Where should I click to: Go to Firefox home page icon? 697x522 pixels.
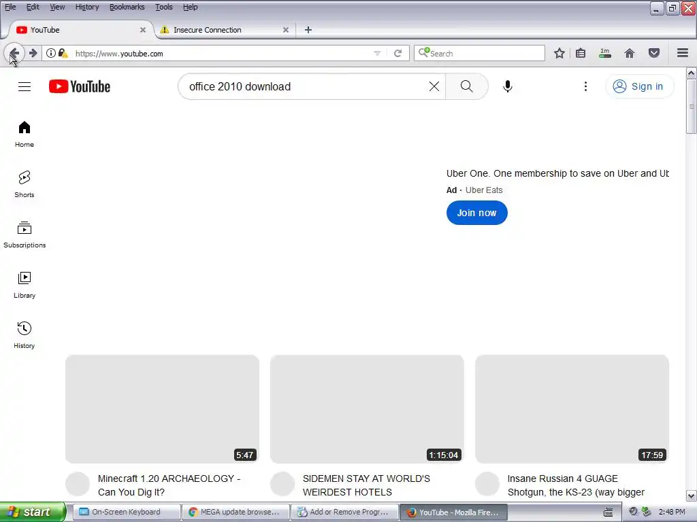pos(630,53)
